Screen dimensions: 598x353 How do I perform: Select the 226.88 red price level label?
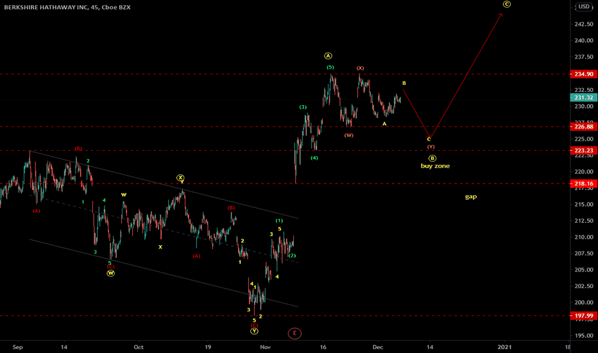click(583, 126)
